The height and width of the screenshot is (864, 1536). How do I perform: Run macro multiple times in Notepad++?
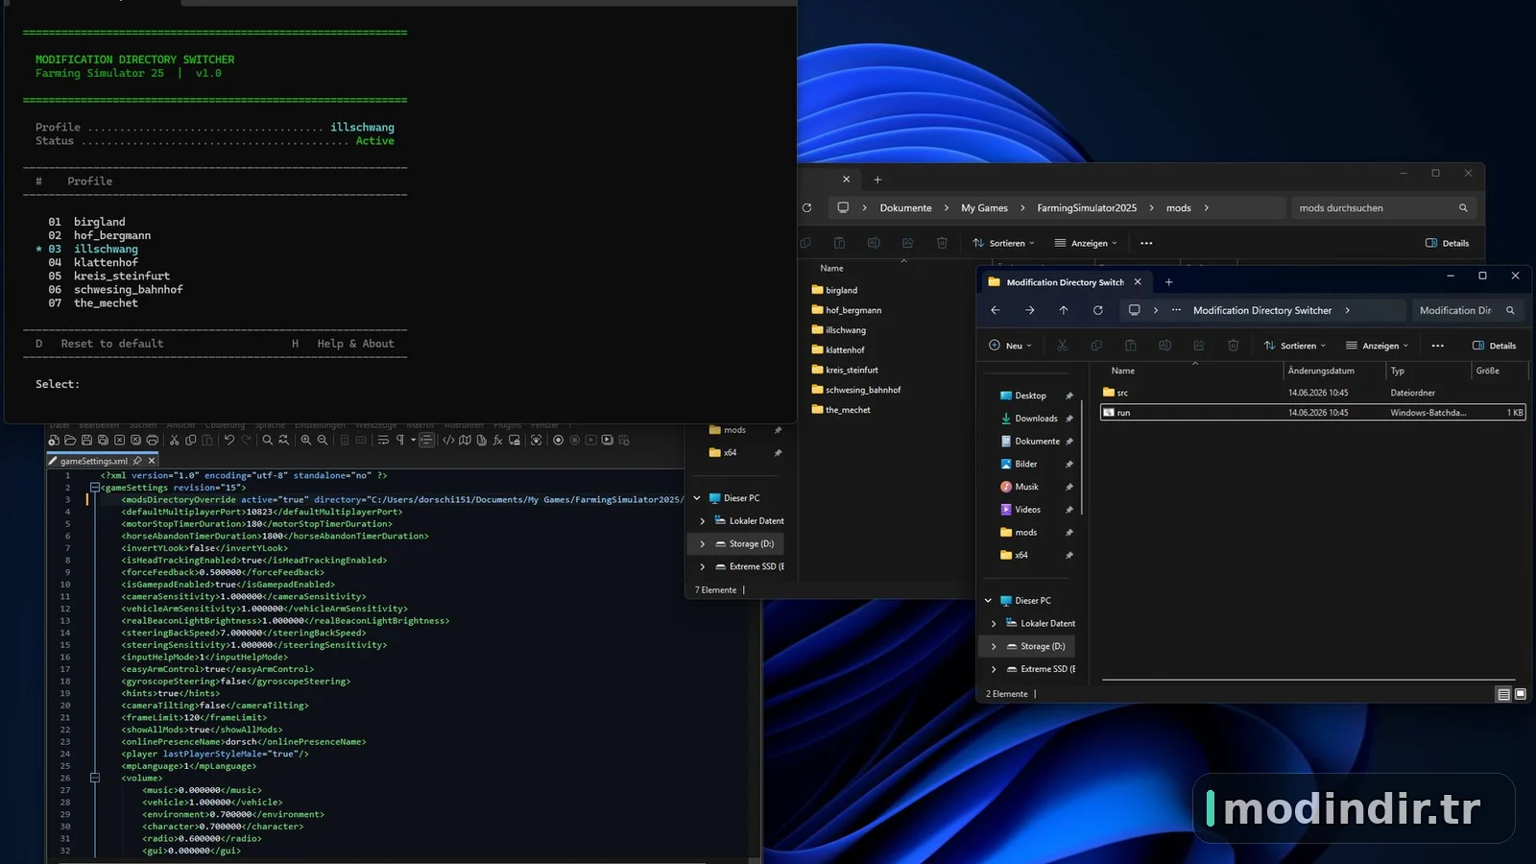(x=607, y=440)
